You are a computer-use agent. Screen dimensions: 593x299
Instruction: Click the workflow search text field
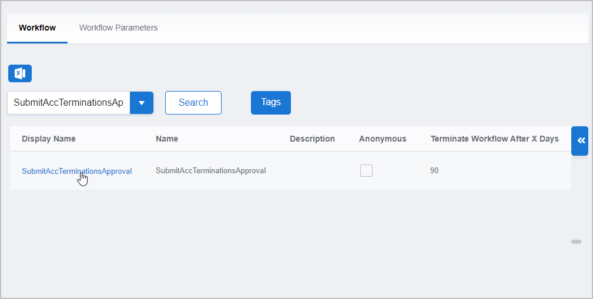[x=68, y=103]
